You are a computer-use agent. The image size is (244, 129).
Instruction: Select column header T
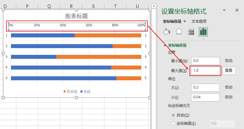tap(115, 6)
